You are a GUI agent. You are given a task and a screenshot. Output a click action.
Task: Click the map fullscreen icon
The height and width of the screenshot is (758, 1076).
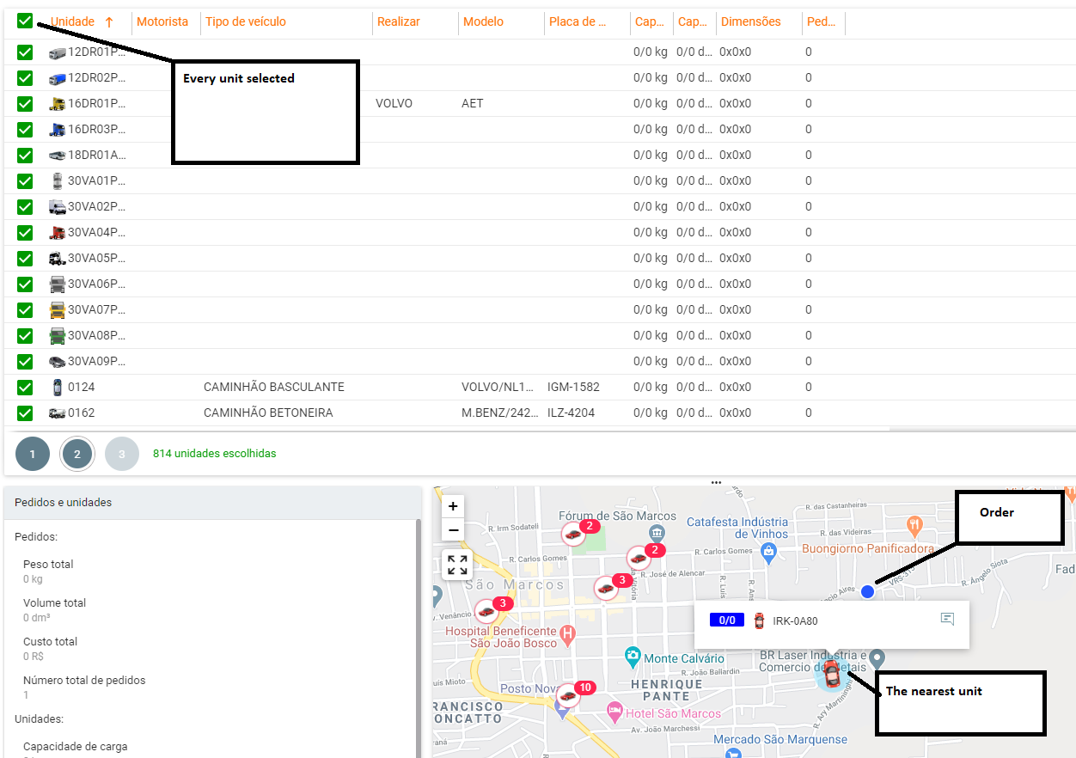coord(457,565)
